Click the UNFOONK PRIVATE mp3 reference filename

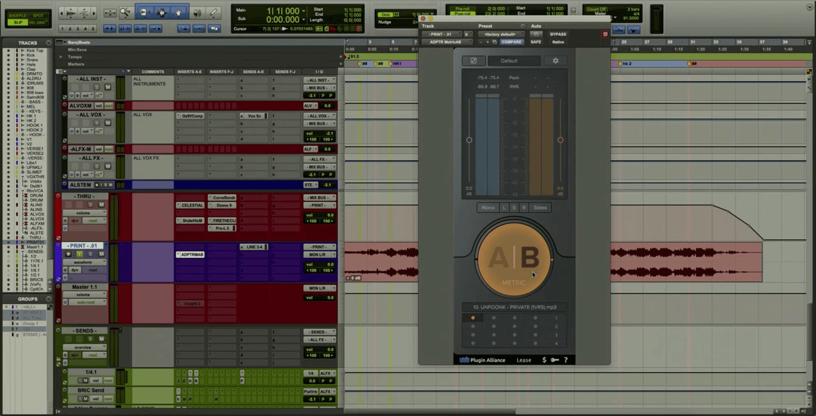tap(514, 307)
